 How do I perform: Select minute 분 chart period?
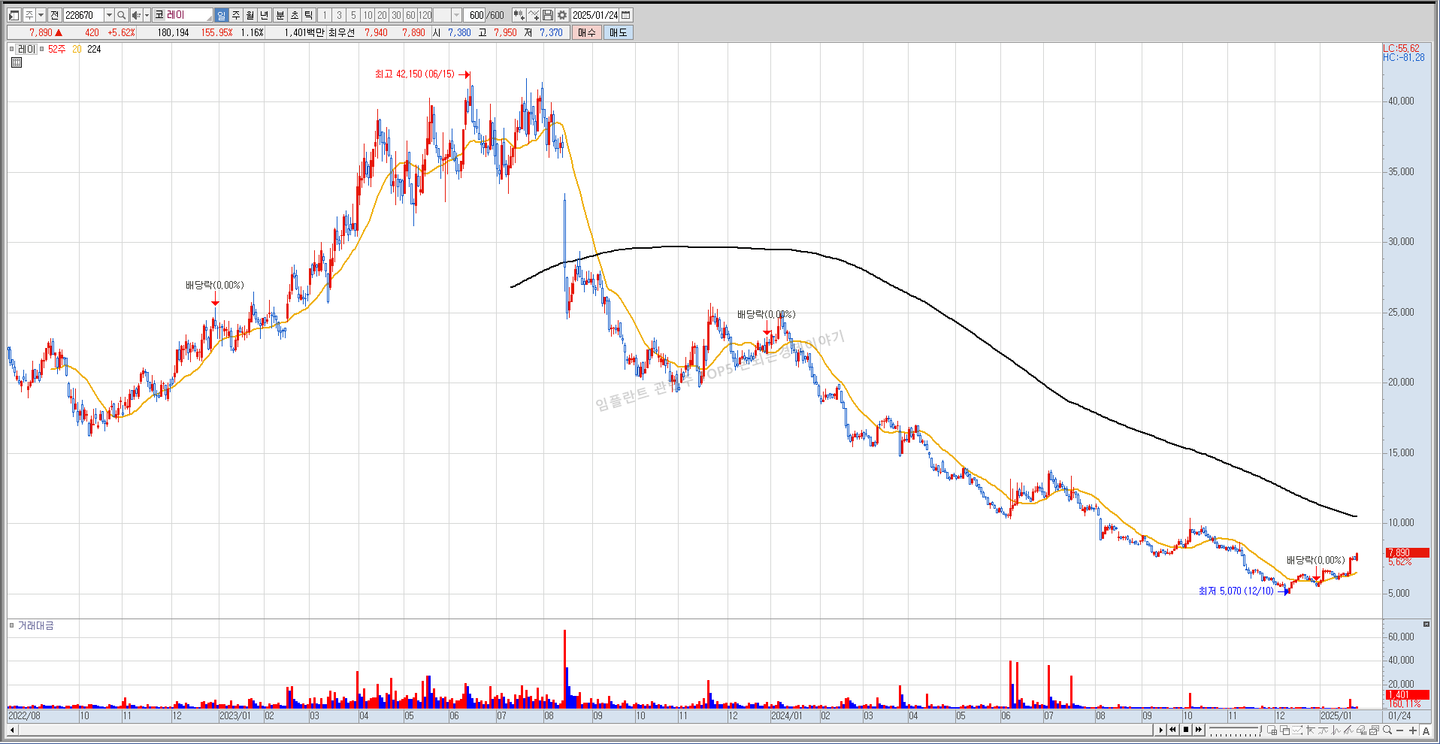pos(280,15)
